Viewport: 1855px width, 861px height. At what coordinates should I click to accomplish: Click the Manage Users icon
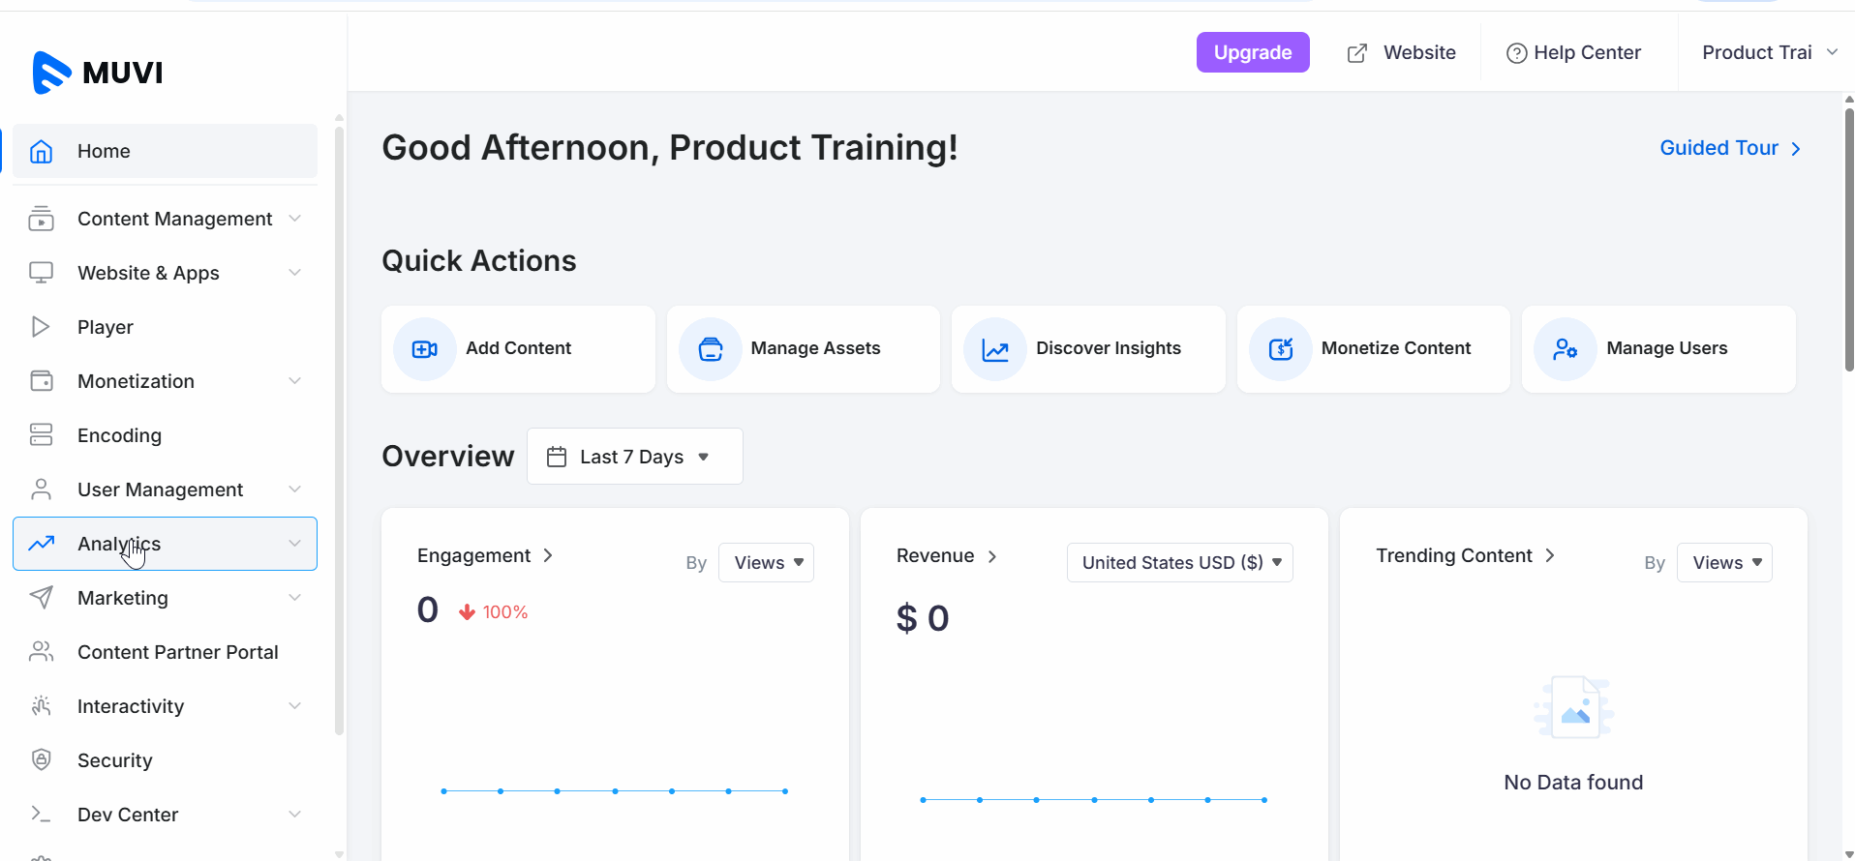[1565, 349]
